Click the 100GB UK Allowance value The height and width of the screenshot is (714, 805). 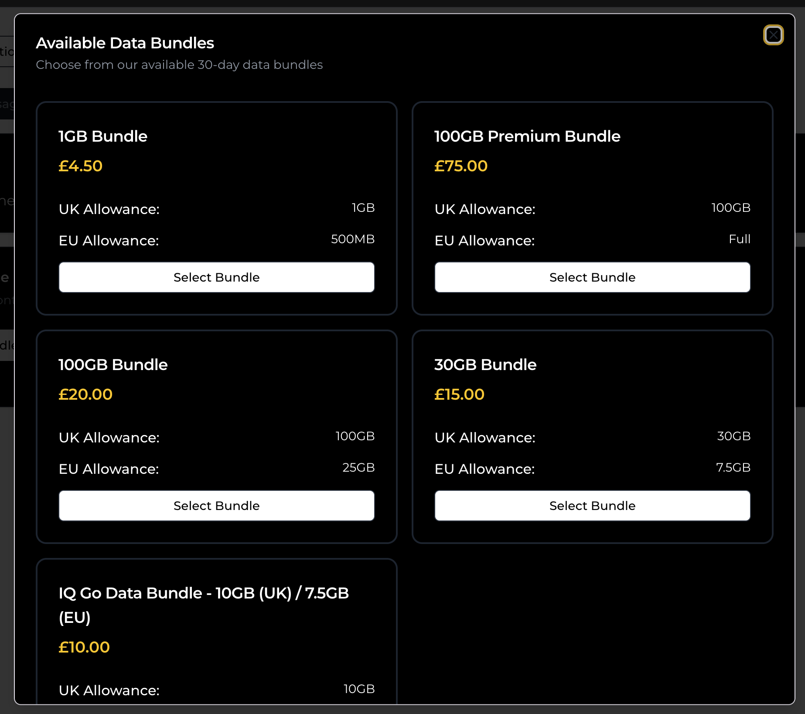click(730, 208)
